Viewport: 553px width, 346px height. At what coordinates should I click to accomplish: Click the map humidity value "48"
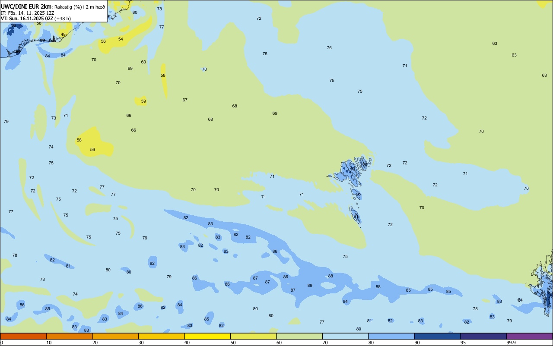pos(63,35)
